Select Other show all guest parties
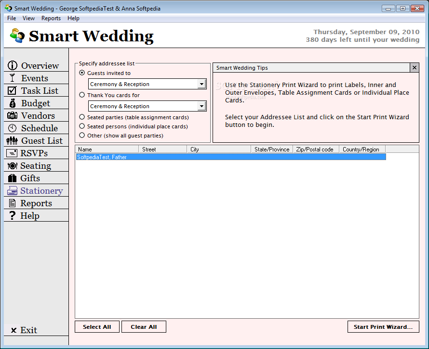429x349 pixels. click(82, 136)
